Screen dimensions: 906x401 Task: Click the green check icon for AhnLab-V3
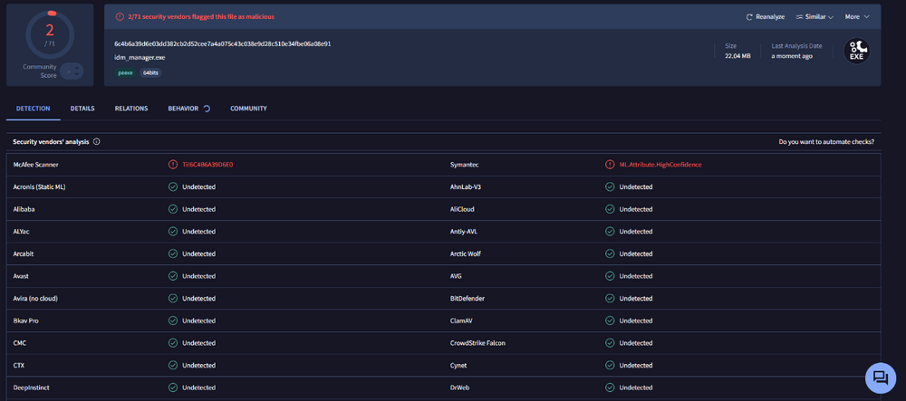[610, 187]
